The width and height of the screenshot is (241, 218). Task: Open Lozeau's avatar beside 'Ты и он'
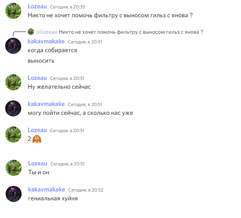tap(14, 168)
